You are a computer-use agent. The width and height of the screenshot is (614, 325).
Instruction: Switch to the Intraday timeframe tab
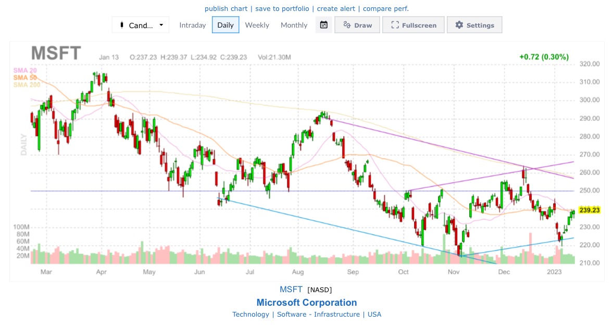(x=192, y=25)
